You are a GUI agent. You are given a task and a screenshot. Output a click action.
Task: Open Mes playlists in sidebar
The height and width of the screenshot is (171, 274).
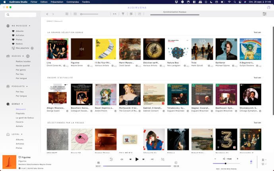(20, 48)
